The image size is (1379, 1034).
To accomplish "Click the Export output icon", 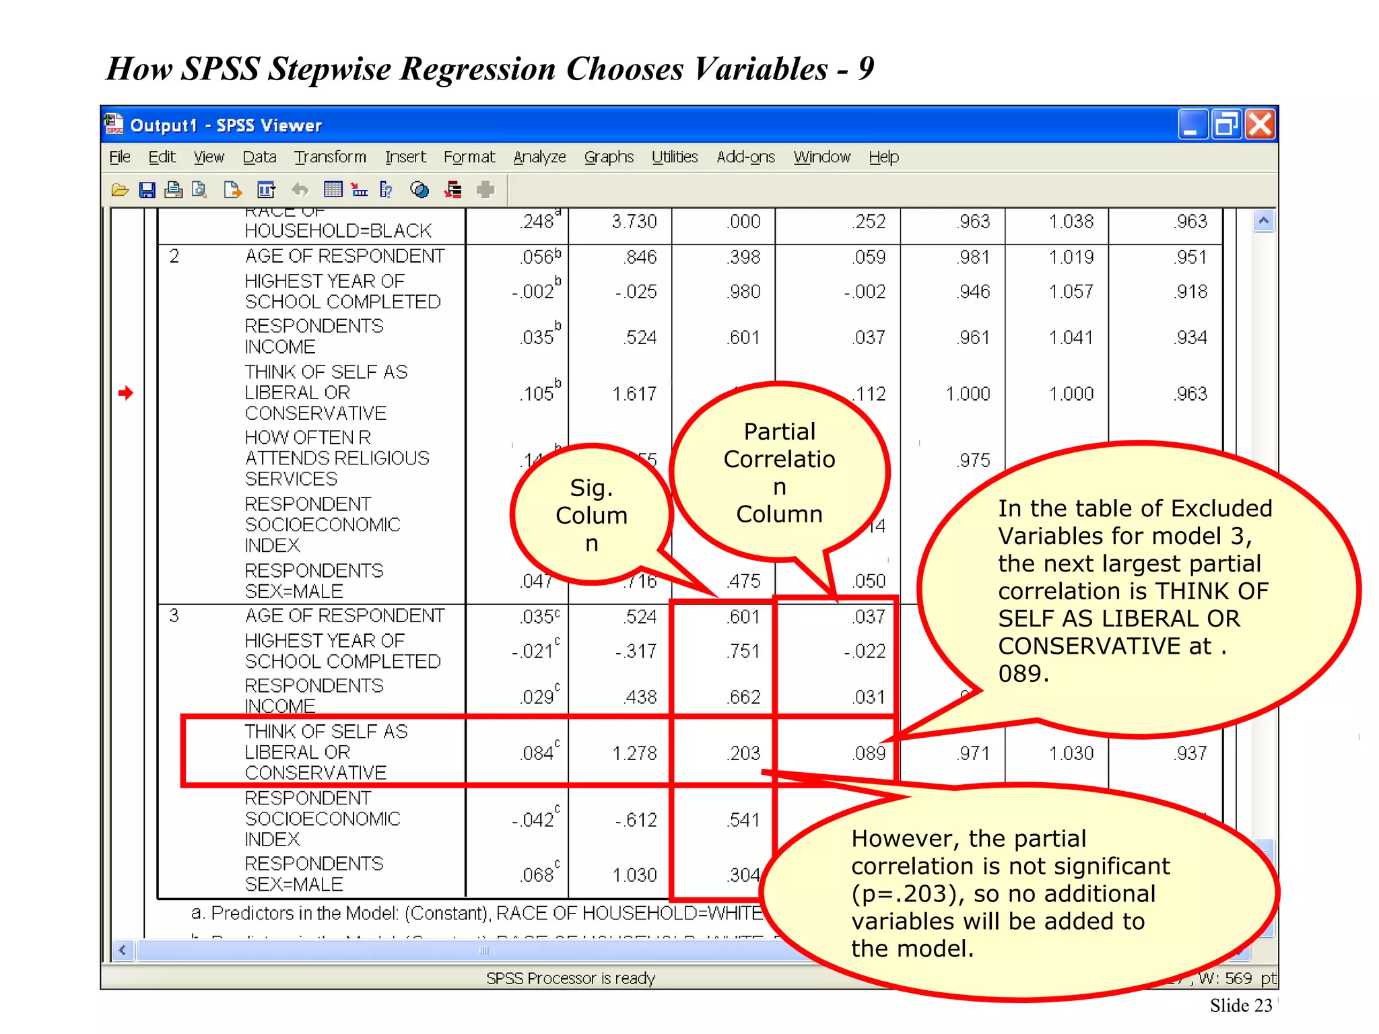I will click(x=233, y=191).
